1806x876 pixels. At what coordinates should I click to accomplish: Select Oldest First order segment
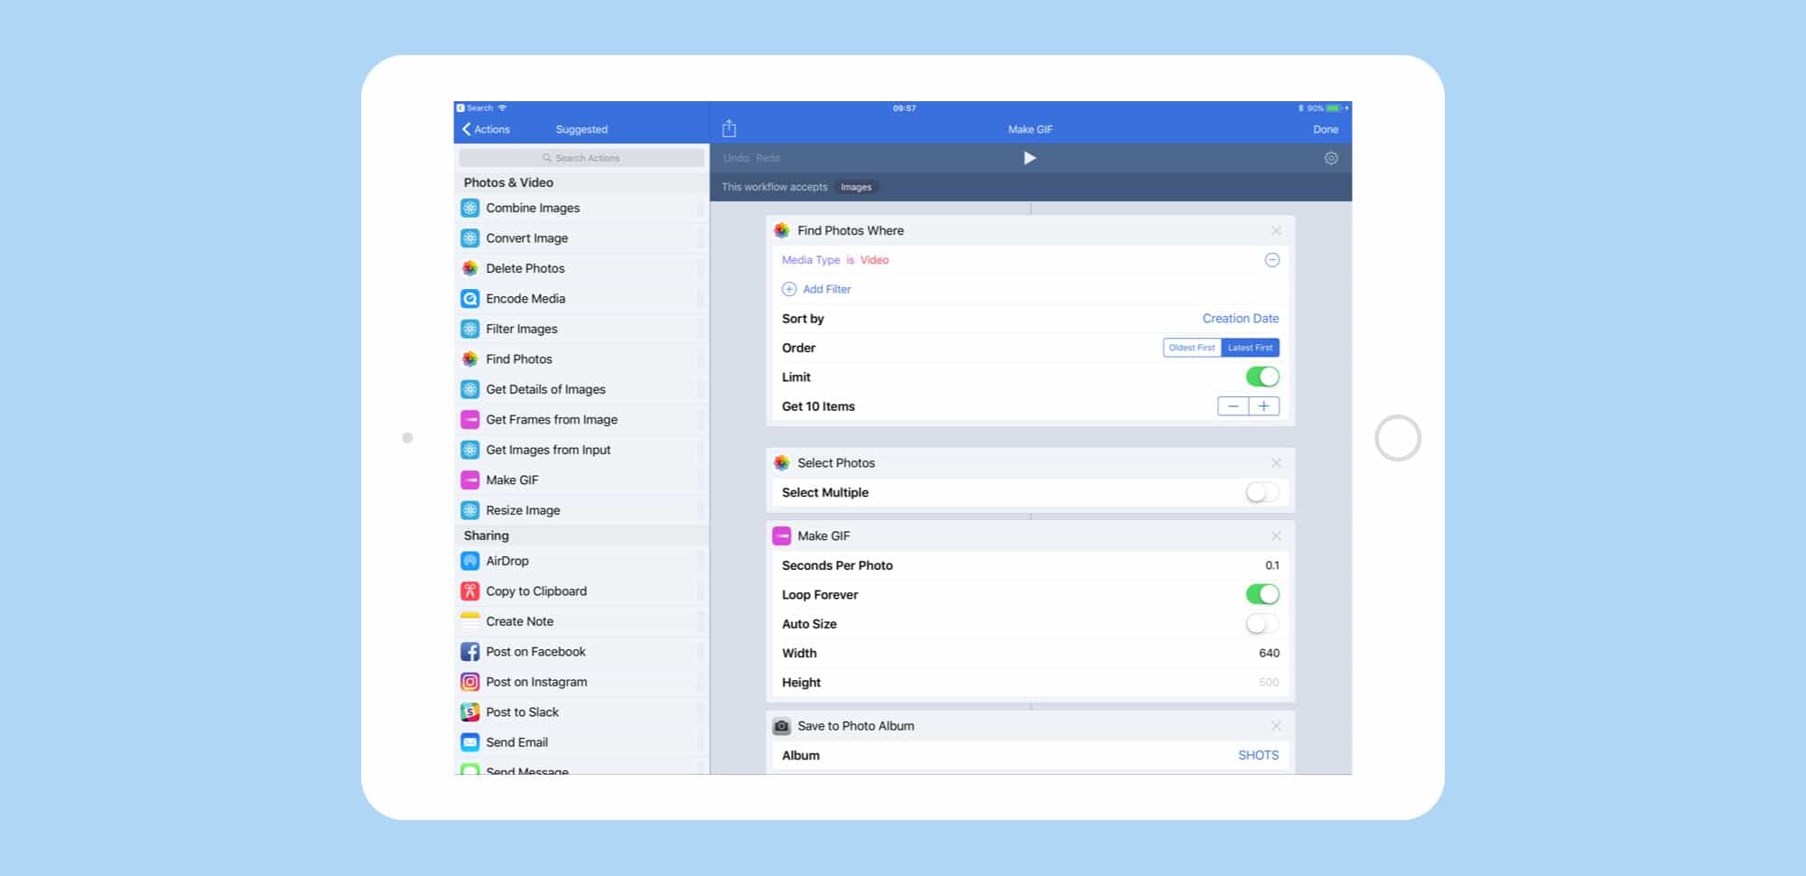1191,348
